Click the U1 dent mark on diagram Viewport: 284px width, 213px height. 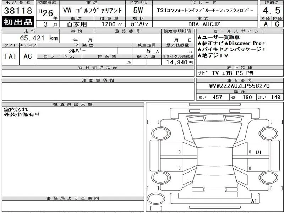[x=258, y=152]
